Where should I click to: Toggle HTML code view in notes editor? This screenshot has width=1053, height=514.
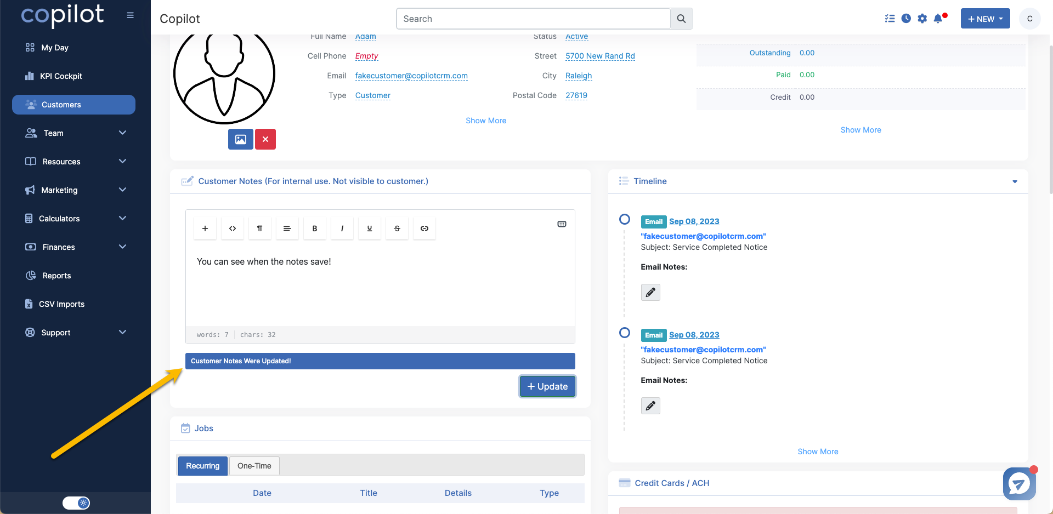click(233, 229)
